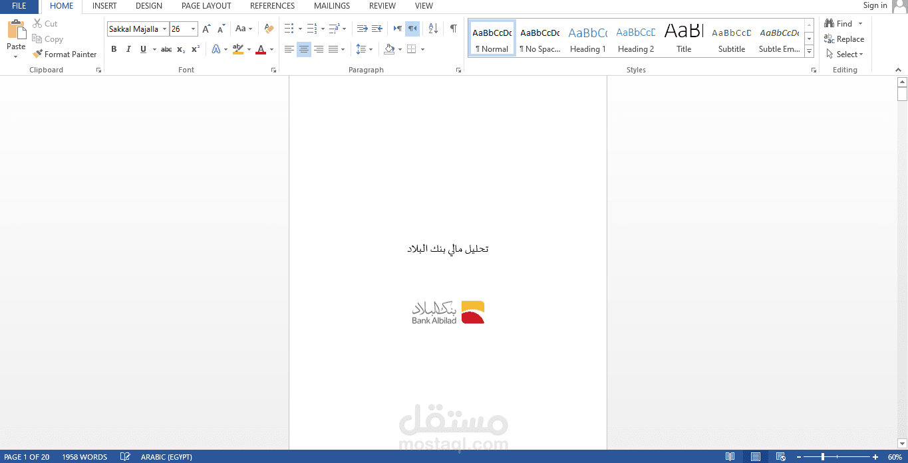Apply strikethrough formatting

[166, 49]
